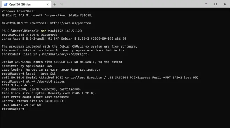Click the /usr/share/doc/*/copyright path text
This screenshot has width=230, height=128.
(63, 54)
